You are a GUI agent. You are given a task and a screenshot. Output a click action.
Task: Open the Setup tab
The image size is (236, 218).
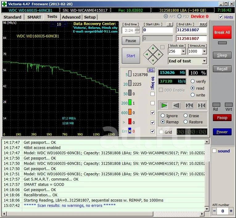click(x=90, y=17)
